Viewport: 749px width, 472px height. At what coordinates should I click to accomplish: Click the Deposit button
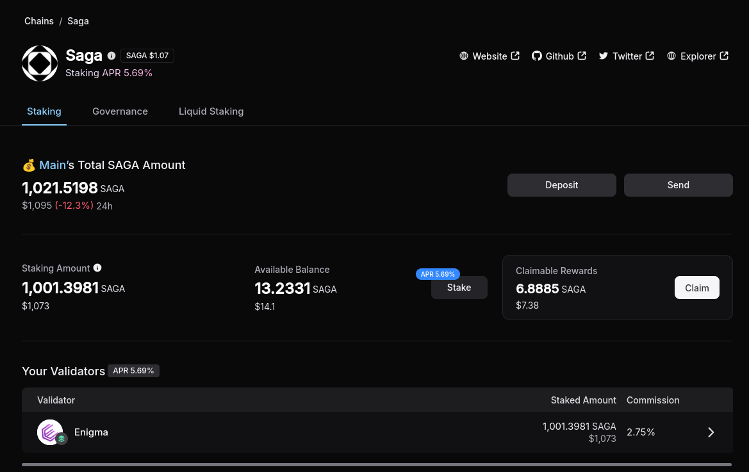point(562,185)
